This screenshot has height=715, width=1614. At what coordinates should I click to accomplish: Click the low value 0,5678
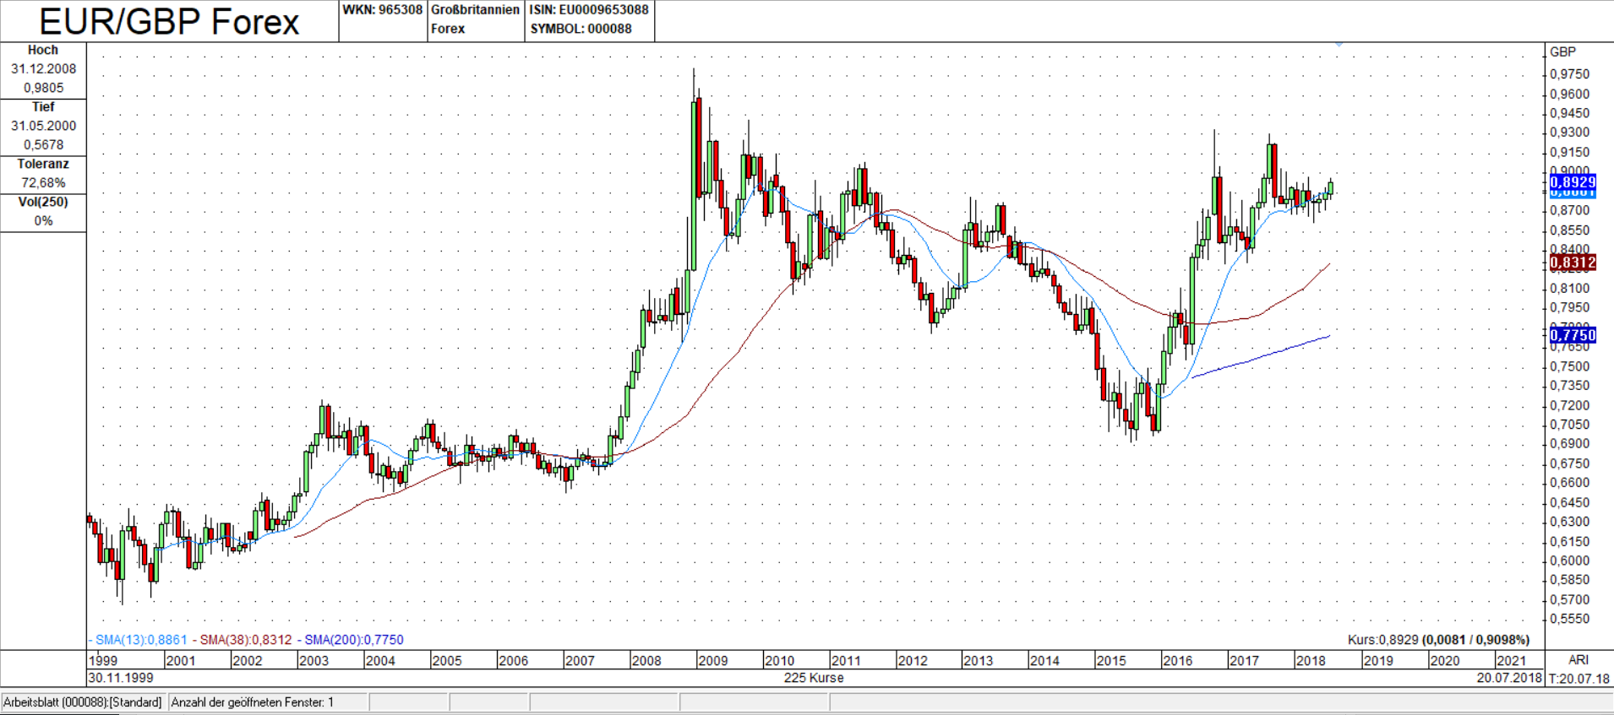(x=43, y=144)
